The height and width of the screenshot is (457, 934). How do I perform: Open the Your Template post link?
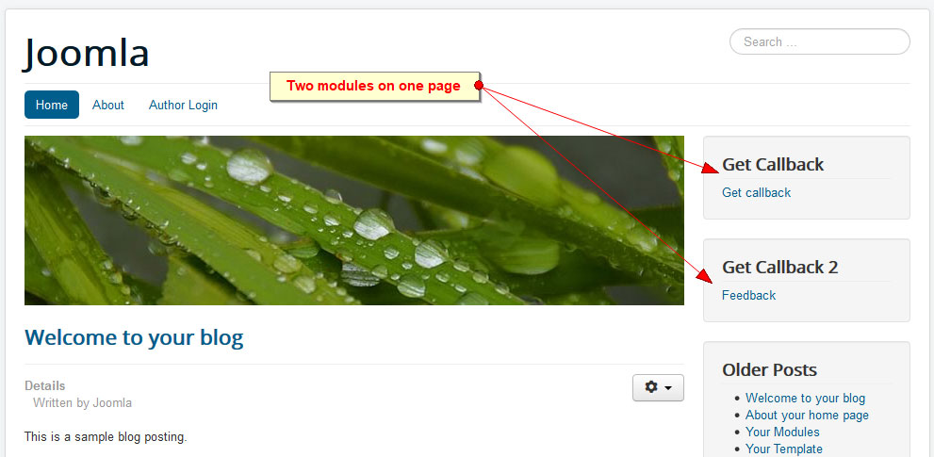pos(784,449)
